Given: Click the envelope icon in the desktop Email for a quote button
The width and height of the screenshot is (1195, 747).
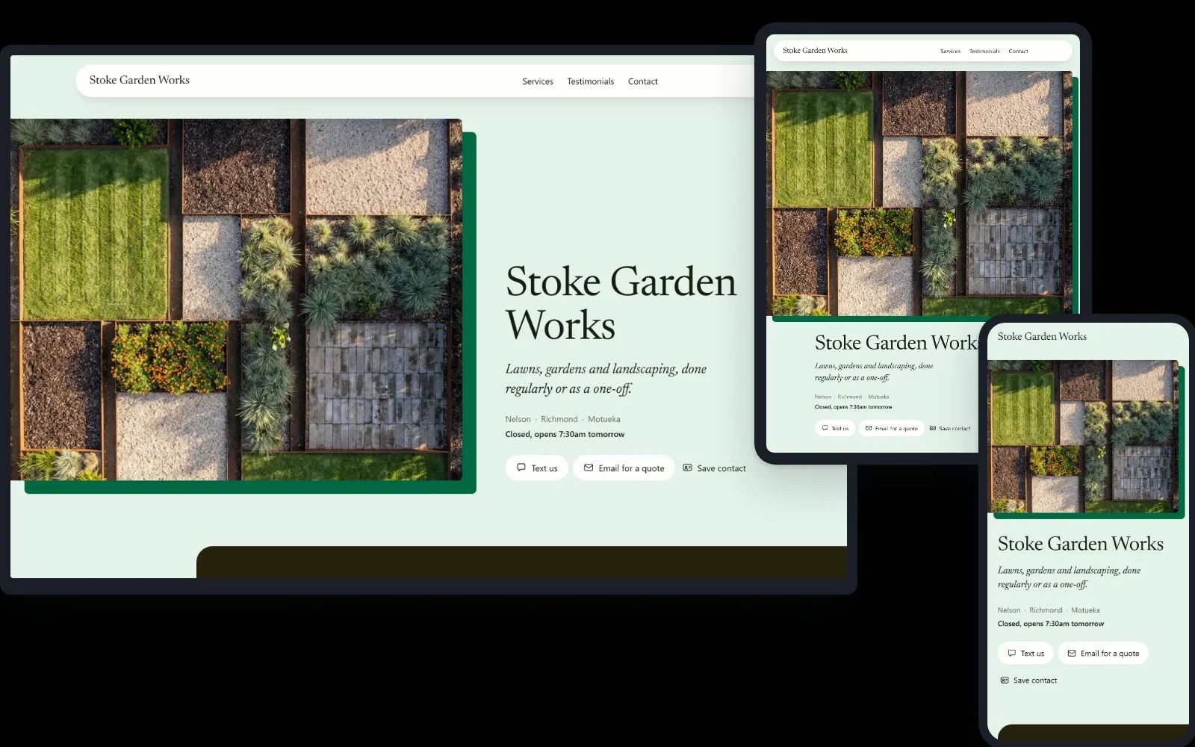Looking at the screenshot, I should click(589, 468).
